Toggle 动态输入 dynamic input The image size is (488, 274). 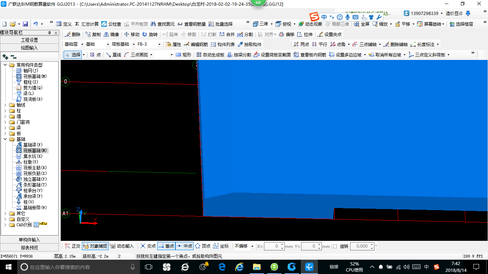[122, 246]
